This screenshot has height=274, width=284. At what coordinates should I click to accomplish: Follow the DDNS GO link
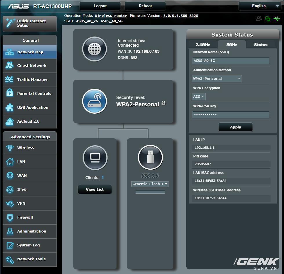pyautogui.click(x=134, y=57)
